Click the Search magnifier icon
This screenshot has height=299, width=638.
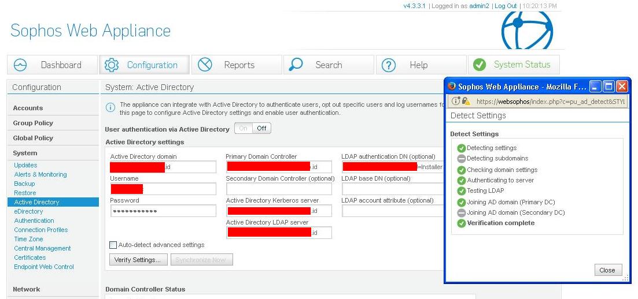pos(296,65)
